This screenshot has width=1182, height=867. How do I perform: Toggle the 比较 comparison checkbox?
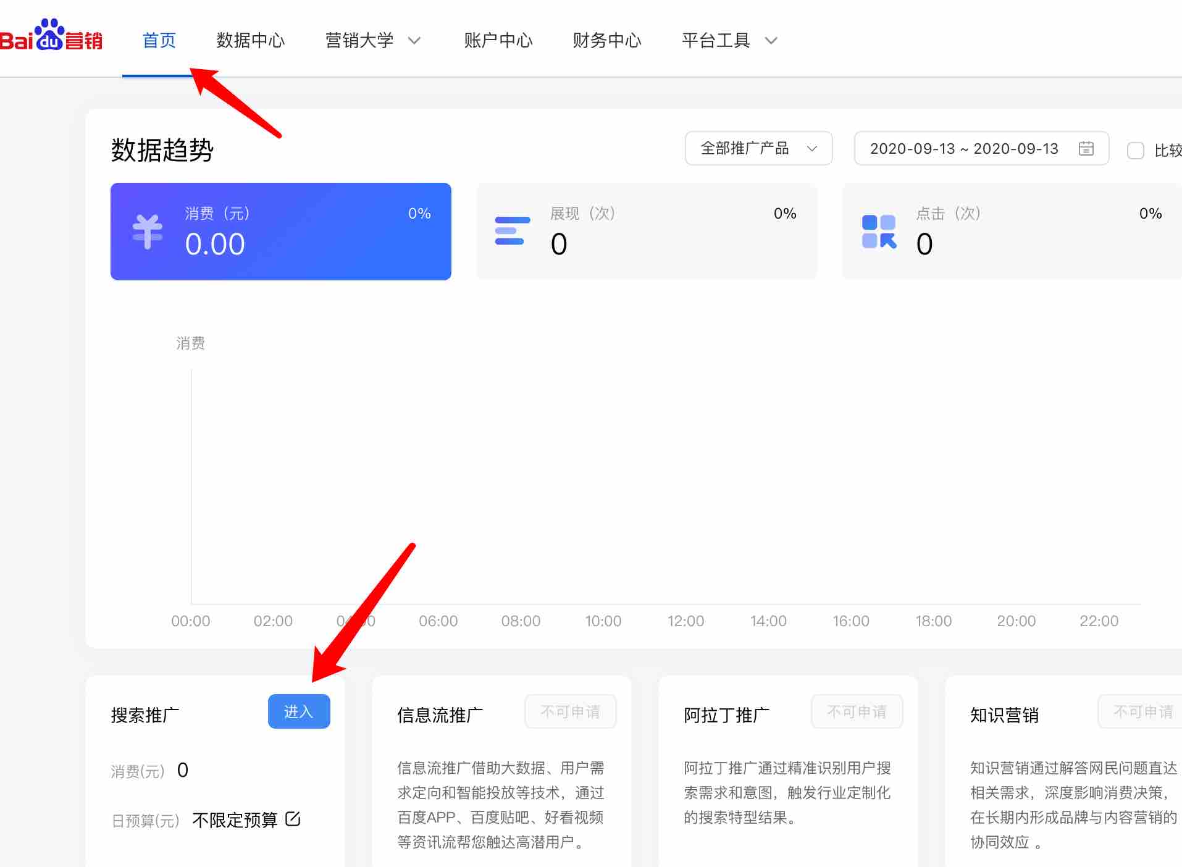pyautogui.click(x=1135, y=151)
